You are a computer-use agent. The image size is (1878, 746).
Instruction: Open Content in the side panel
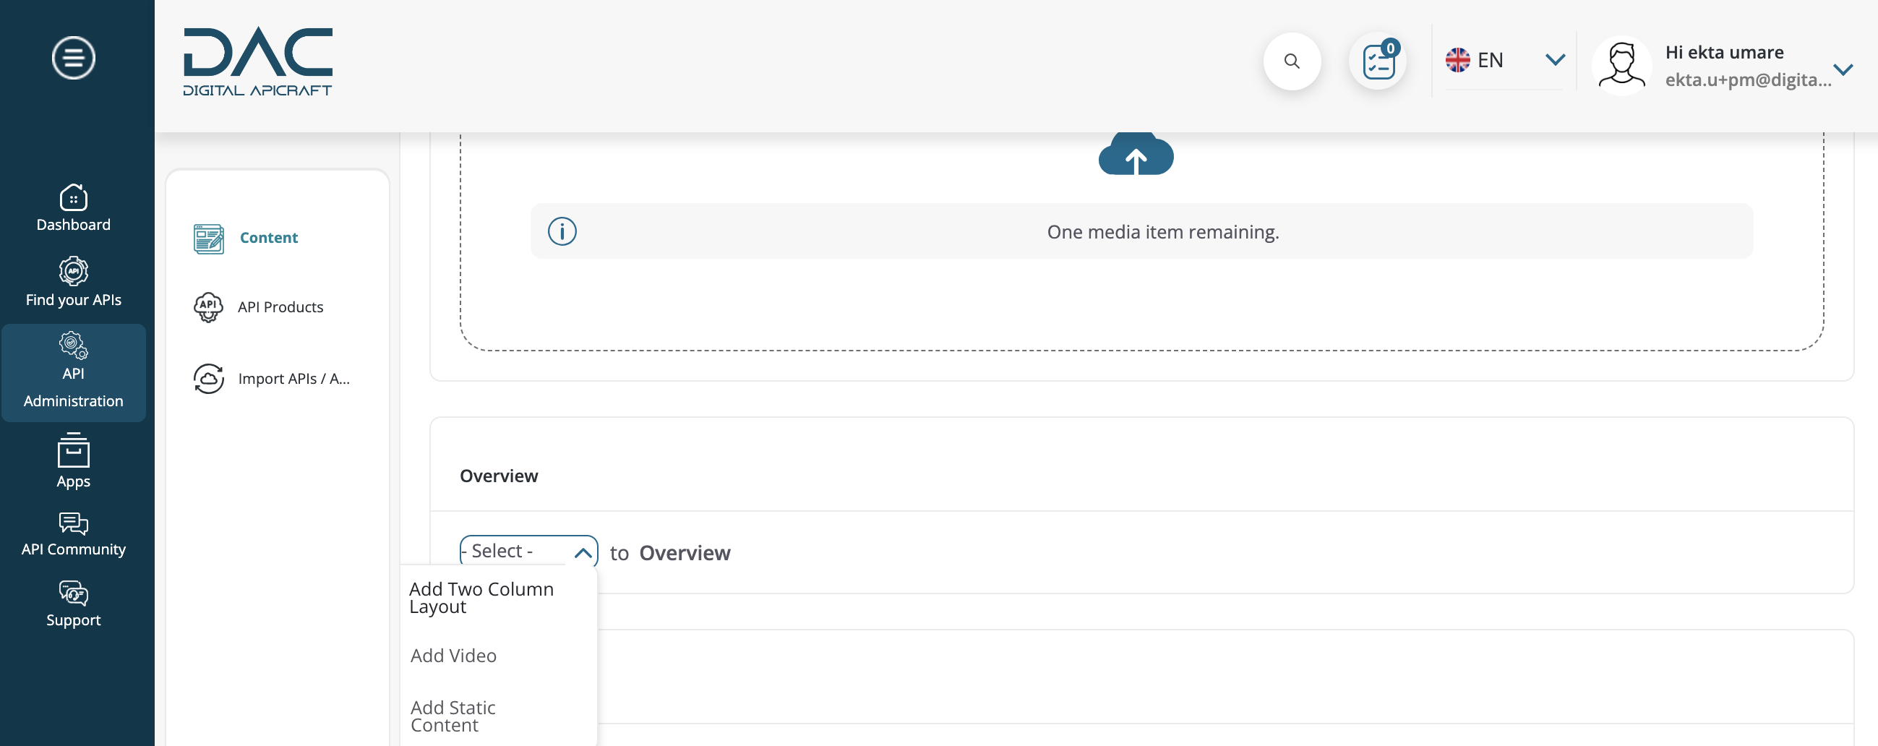tap(268, 238)
